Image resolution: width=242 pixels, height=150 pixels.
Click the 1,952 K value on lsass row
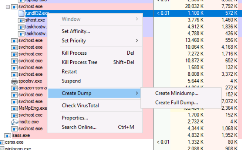click(230, 135)
